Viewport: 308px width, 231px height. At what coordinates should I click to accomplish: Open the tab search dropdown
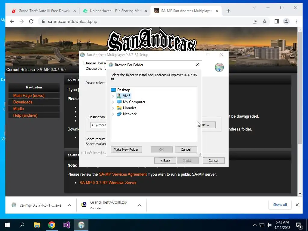coord(254,8)
